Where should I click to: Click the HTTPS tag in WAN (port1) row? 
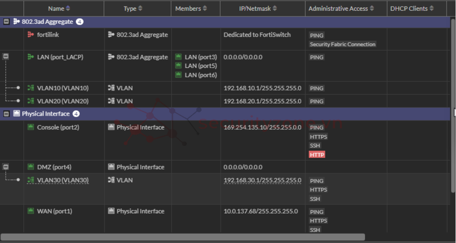tap(318, 221)
